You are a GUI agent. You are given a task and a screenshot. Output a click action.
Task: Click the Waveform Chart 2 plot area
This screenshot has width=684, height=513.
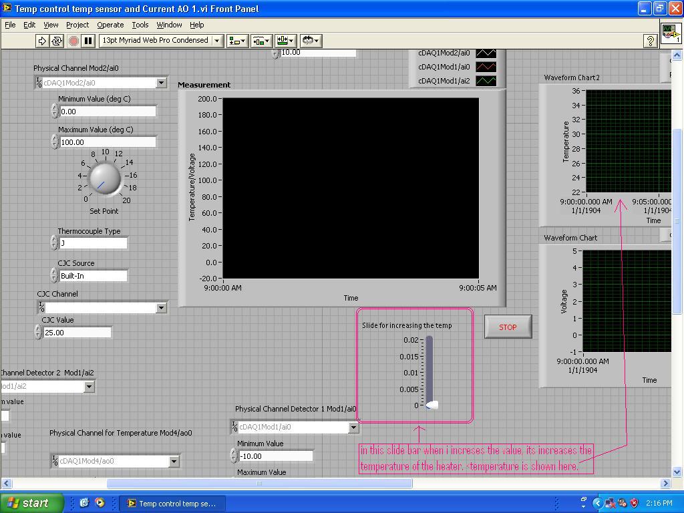pyautogui.click(x=629, y=142)
